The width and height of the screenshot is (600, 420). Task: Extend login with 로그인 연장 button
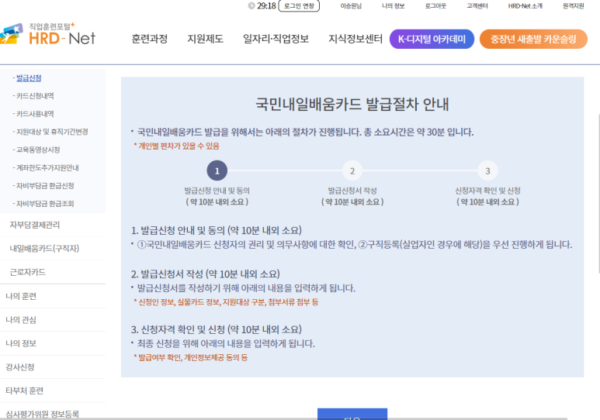[299, 5]
